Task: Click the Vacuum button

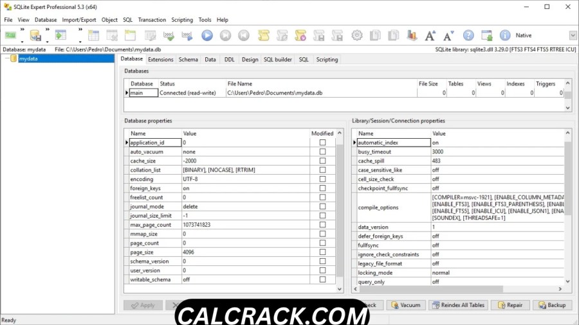Action: [x=406, y=305]
